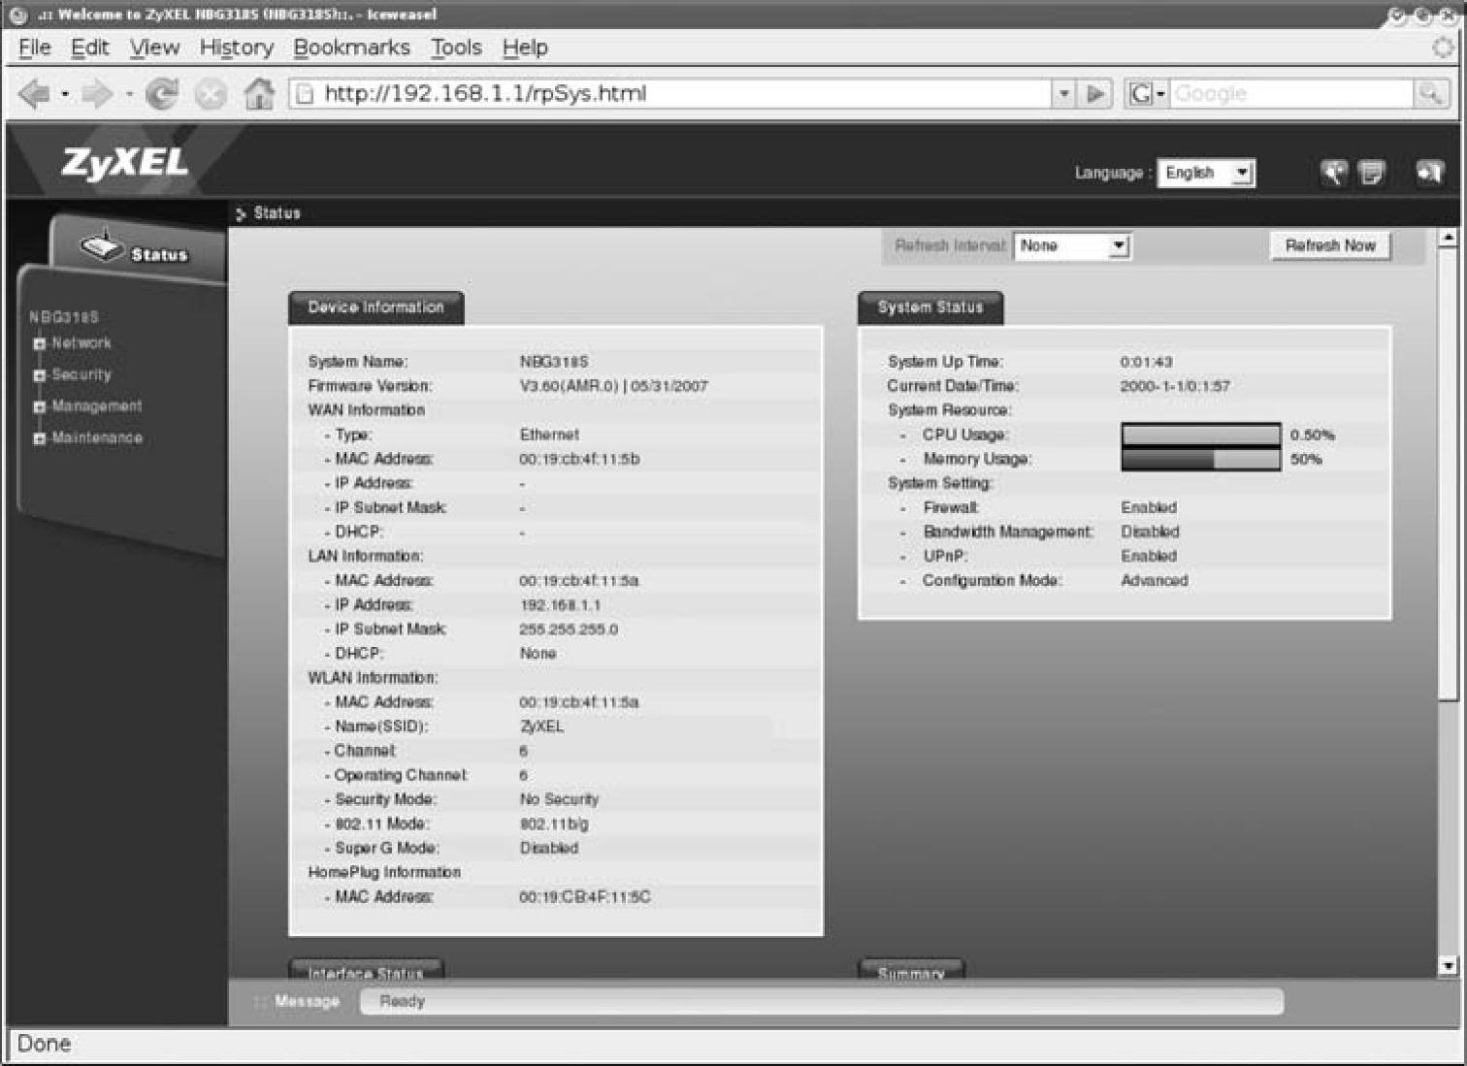This screenshot has height=1066, width=1467.
Task: Click the System Name value NBG318S
Action: point(554,362)
